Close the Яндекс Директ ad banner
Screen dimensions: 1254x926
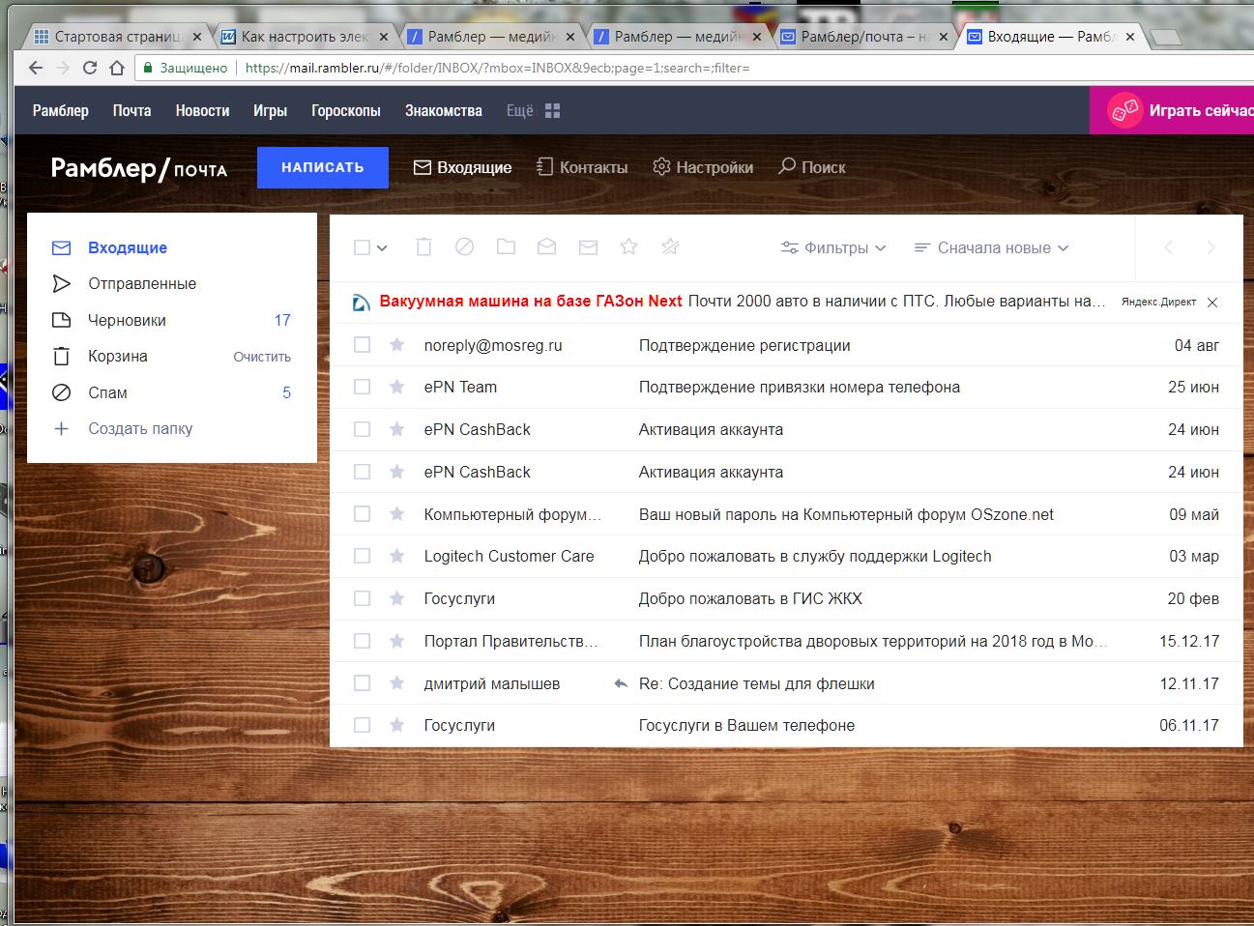[x=1212, y=303]
